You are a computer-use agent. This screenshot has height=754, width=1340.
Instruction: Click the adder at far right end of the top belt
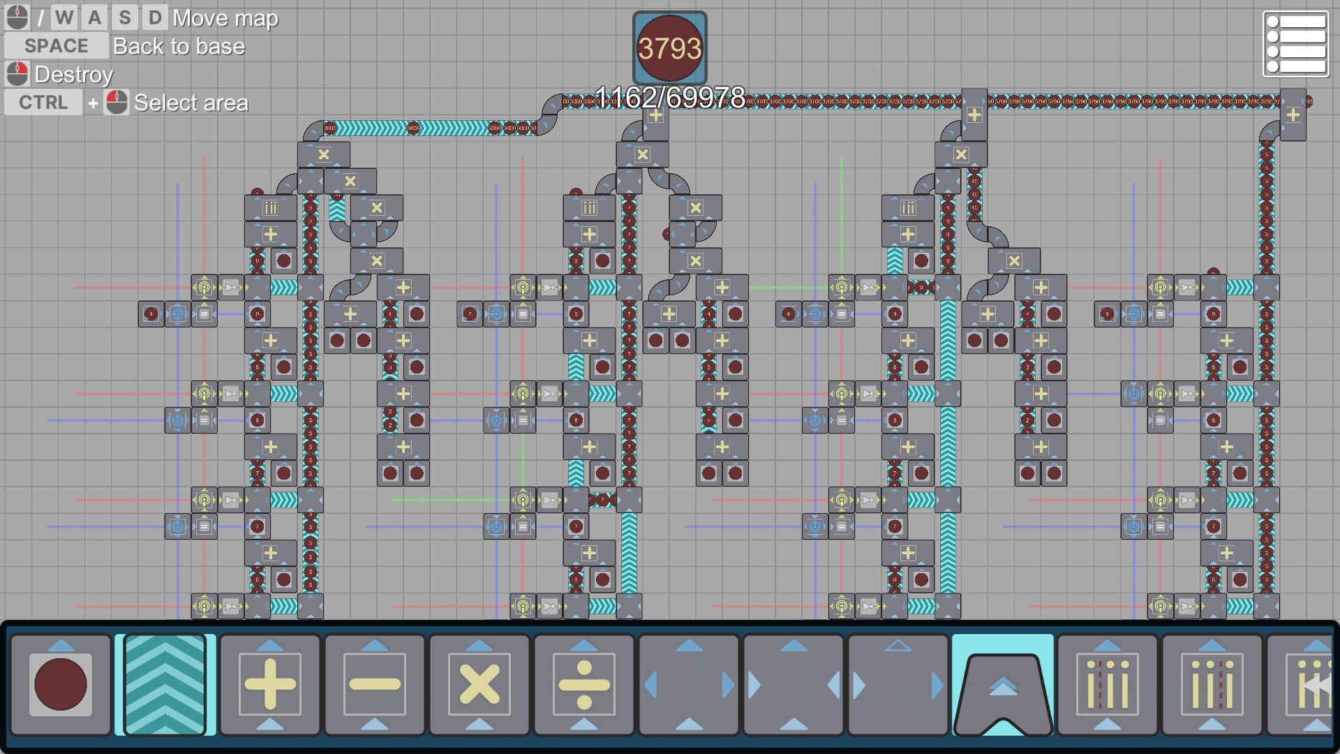coord(1293,114)
